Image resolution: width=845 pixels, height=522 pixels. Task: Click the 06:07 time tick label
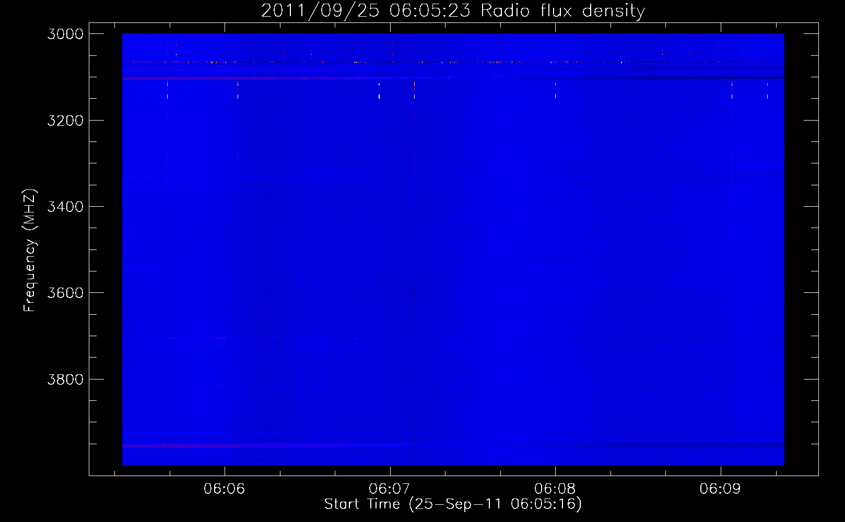pos(390,489)
